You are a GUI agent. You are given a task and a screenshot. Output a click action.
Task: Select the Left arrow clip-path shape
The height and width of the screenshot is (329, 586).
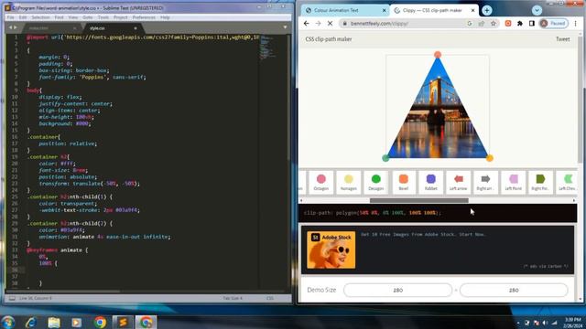coord(458,182)
